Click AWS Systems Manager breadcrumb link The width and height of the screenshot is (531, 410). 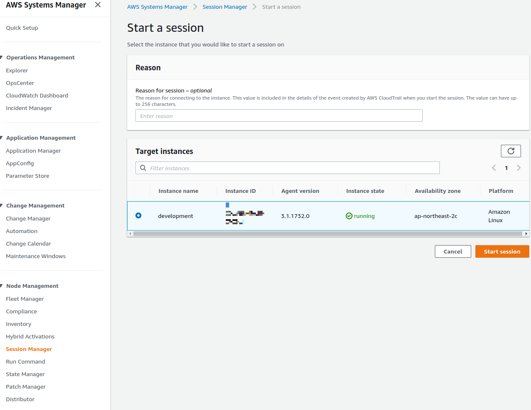click(157, 7)
